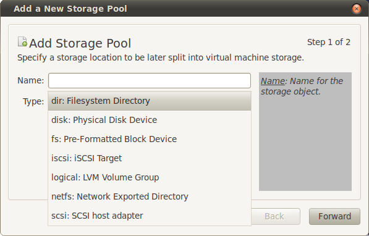The image size is (369, 236).
Task: Go to next step with Forward
Action: 334,216
